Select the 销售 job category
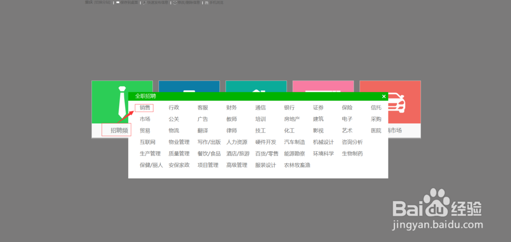The image size is (511, 242). coord(145,107)
